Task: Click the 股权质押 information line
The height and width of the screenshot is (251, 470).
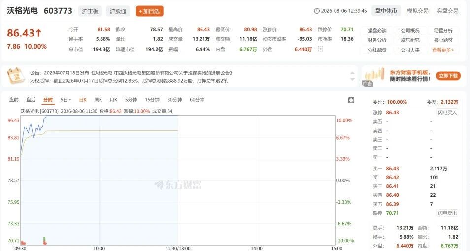Action: pyautogui.click(x=129, y=81)
